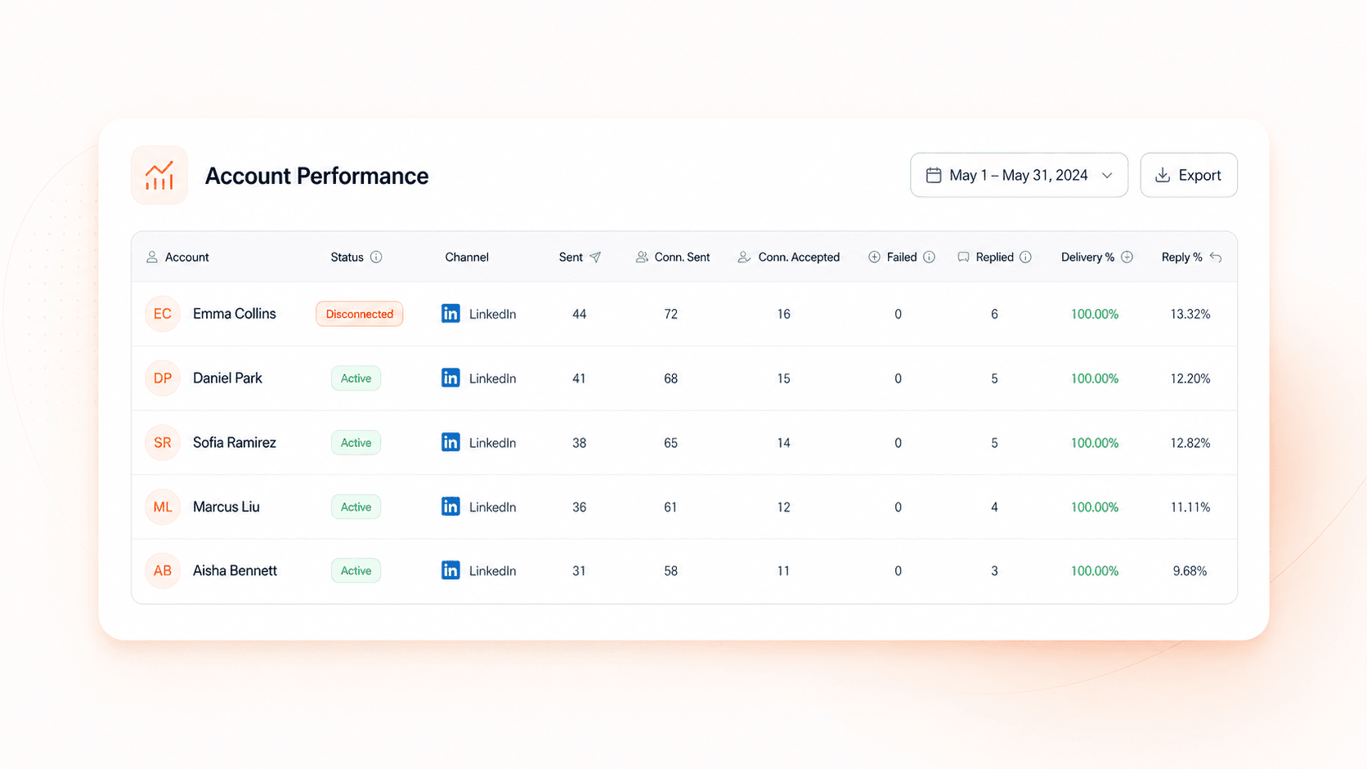Screen dimensions: 1367x769
Task: Click the name Marcus Liu
Action: click(x=226, y=507)
